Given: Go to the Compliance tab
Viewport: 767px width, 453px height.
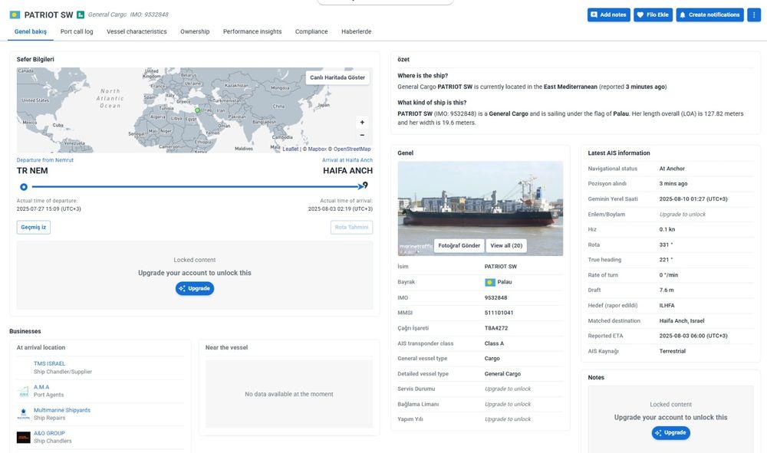Looking at the screenshot, I should point(311,31).
